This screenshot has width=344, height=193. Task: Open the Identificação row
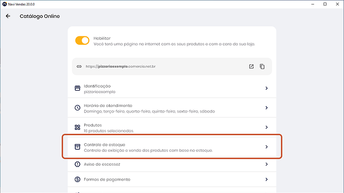(172, 88)
